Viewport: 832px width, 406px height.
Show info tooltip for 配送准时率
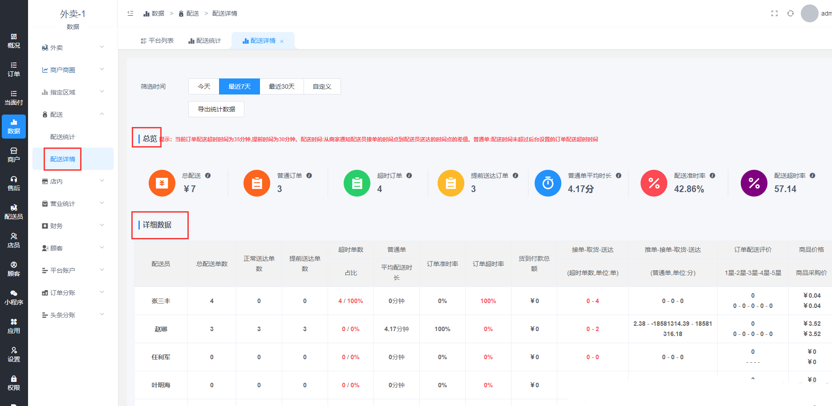point(713,176)
